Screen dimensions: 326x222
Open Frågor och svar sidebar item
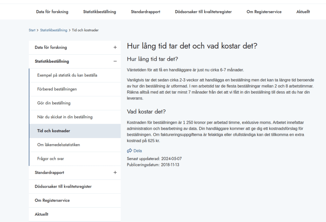(51, 158)
